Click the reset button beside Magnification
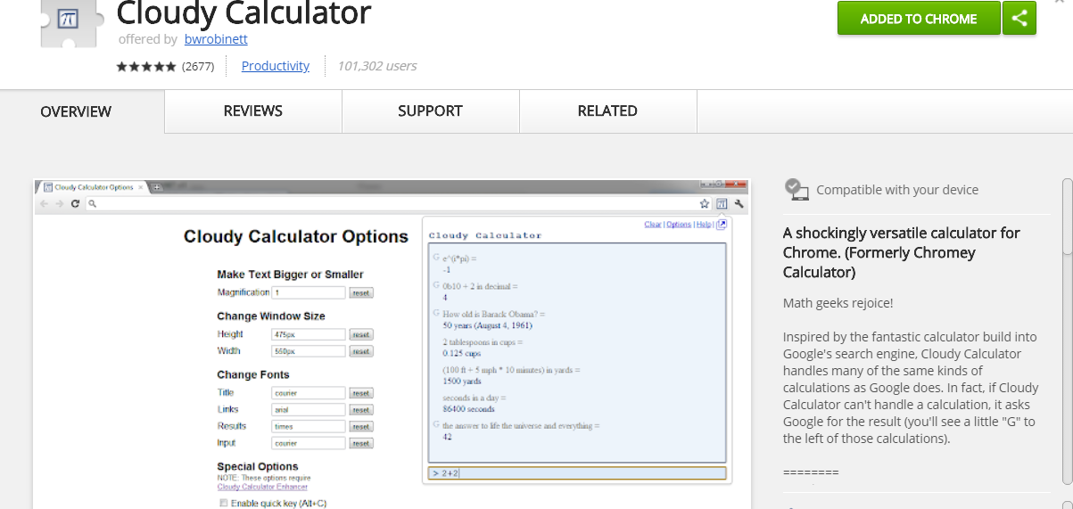 click(x=360, y=292)
